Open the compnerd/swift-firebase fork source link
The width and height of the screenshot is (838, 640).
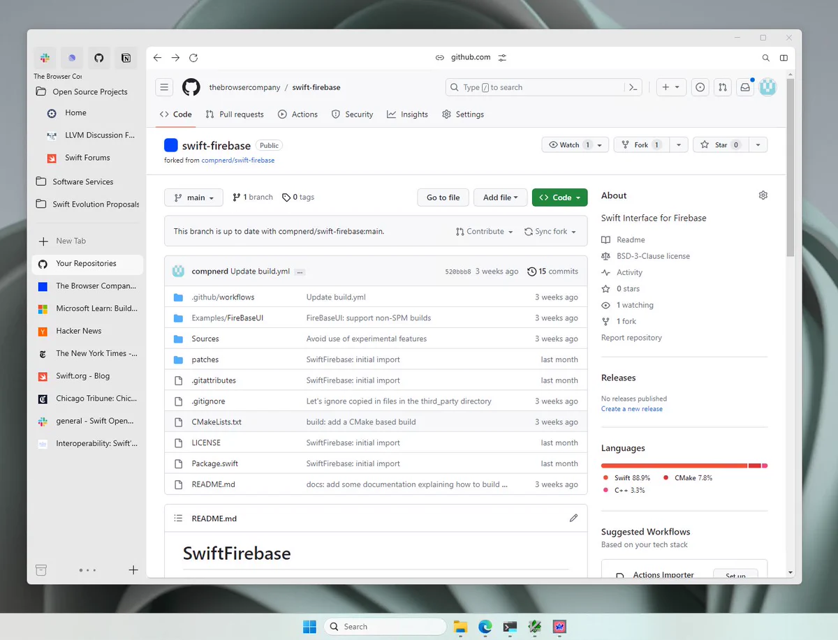(x=238, y=160)
